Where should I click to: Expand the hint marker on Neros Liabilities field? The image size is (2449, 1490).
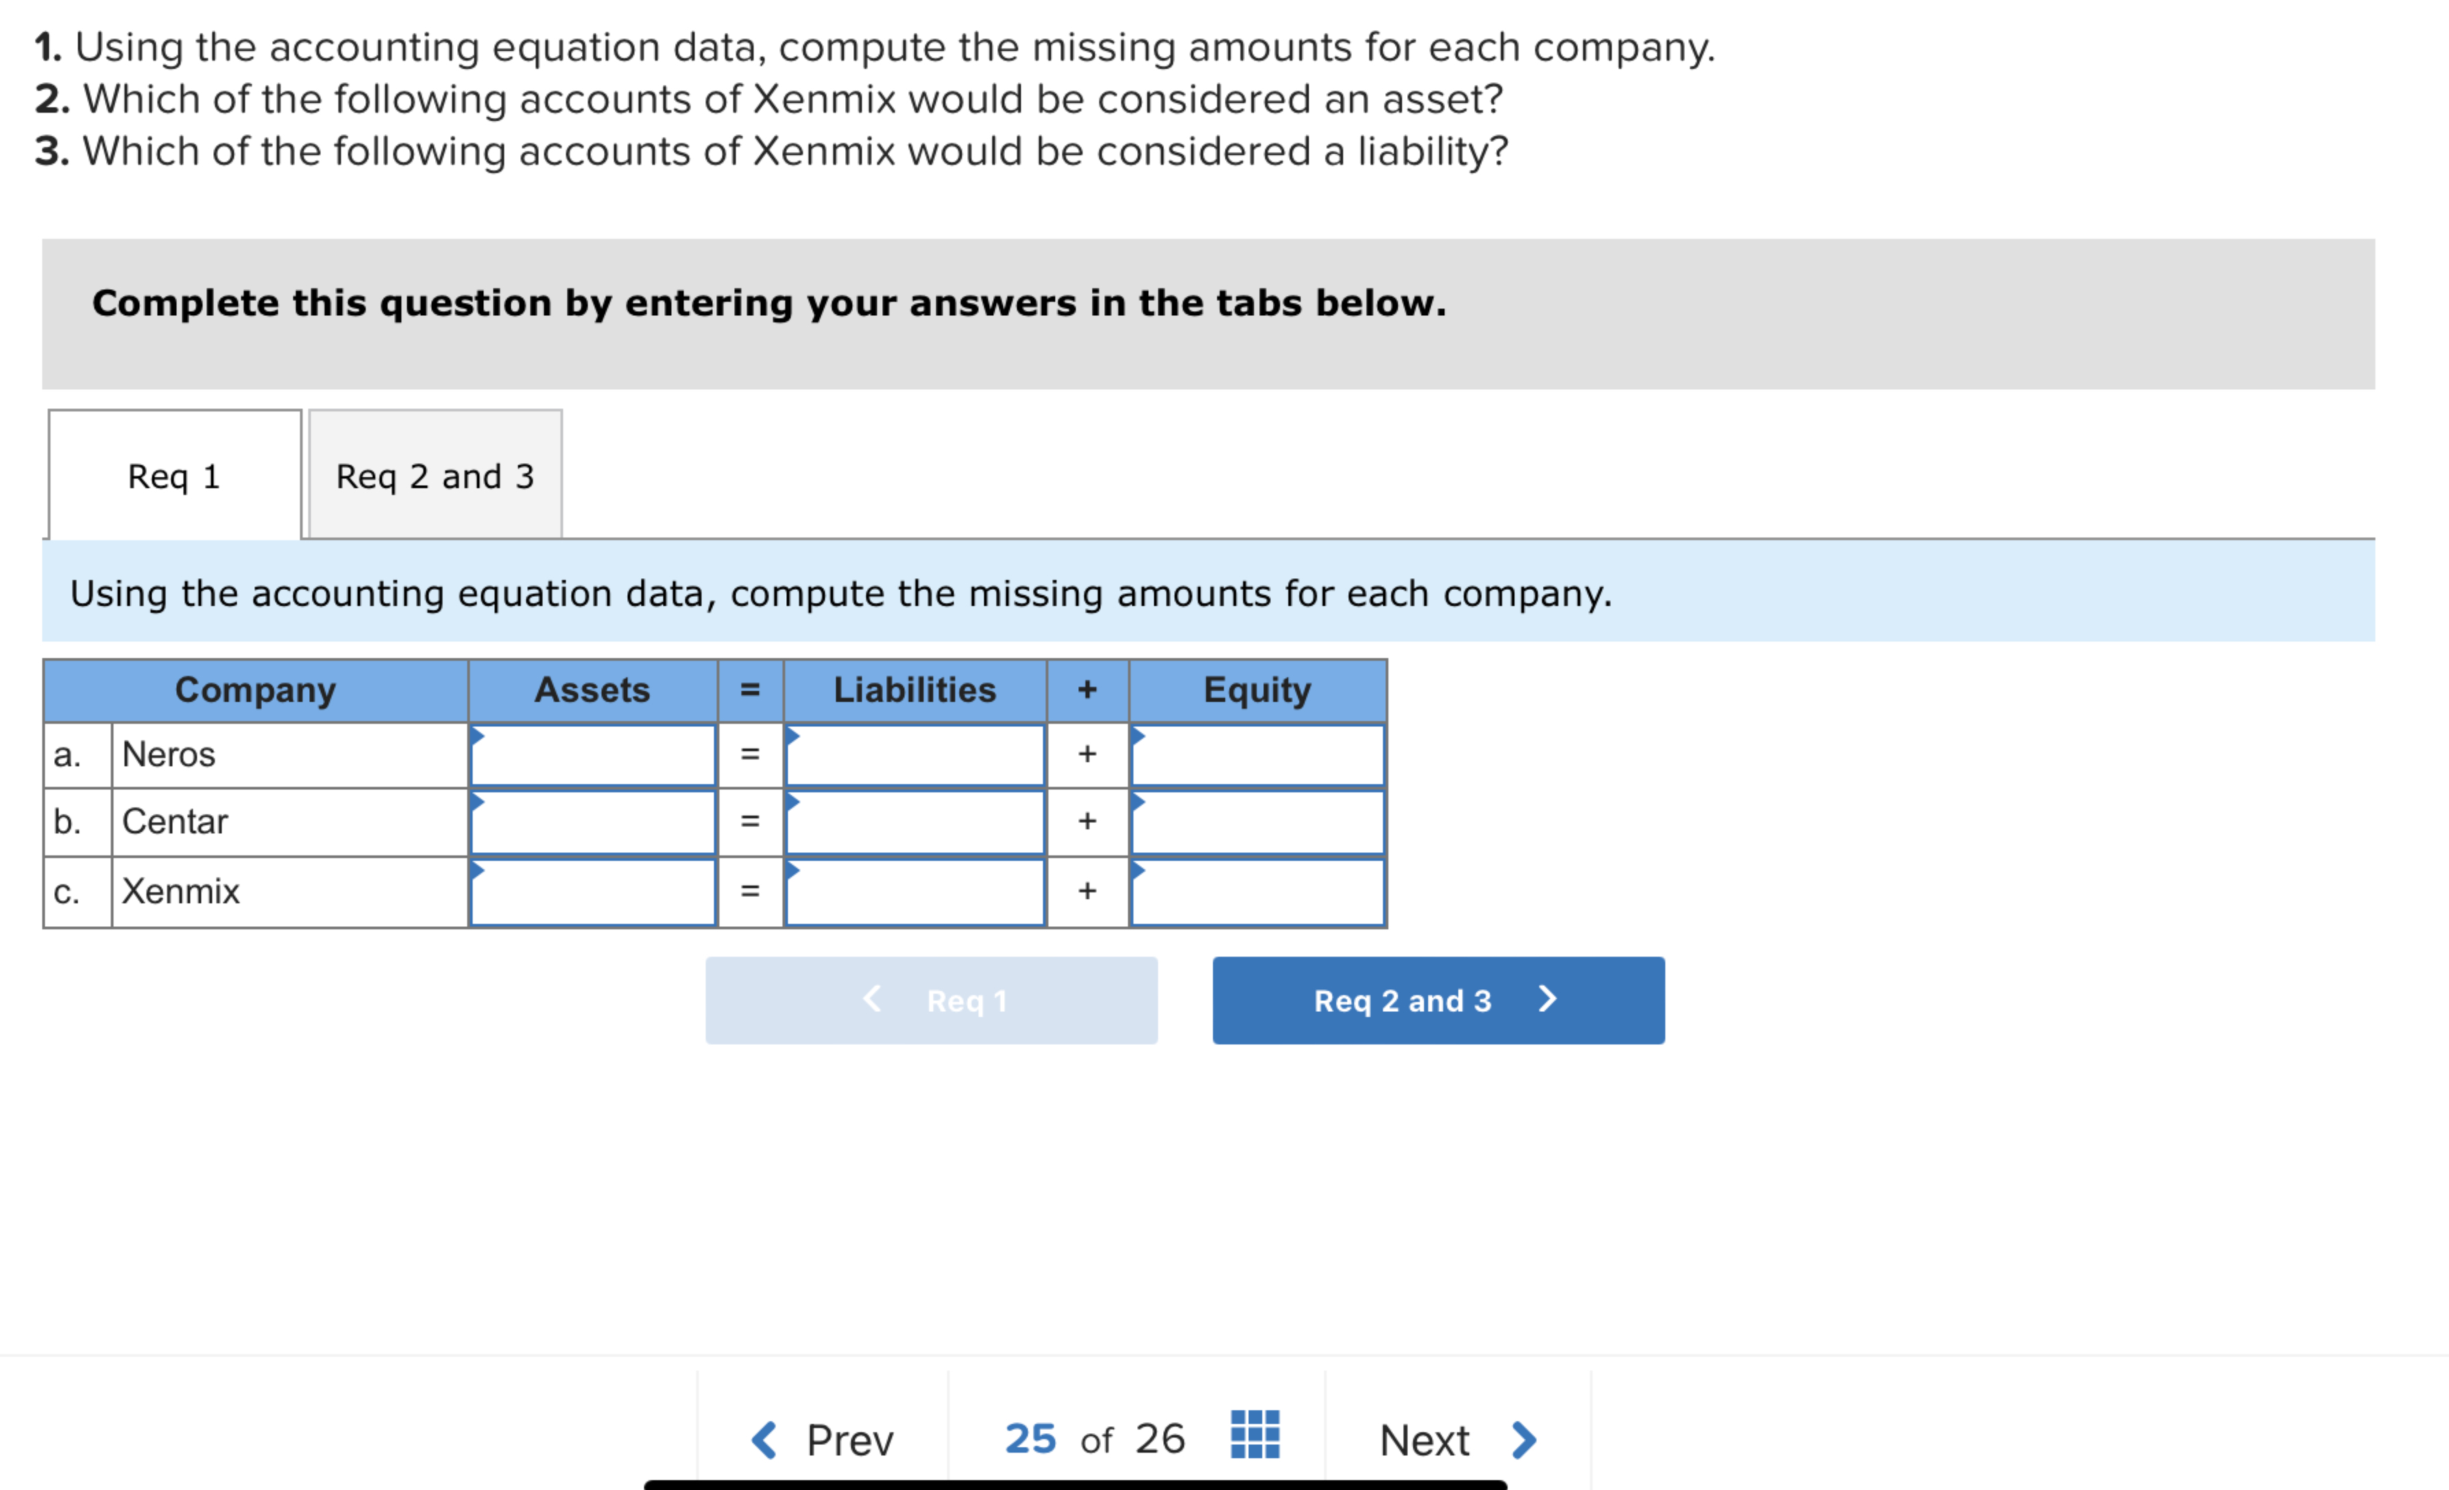tap(793, 738)
